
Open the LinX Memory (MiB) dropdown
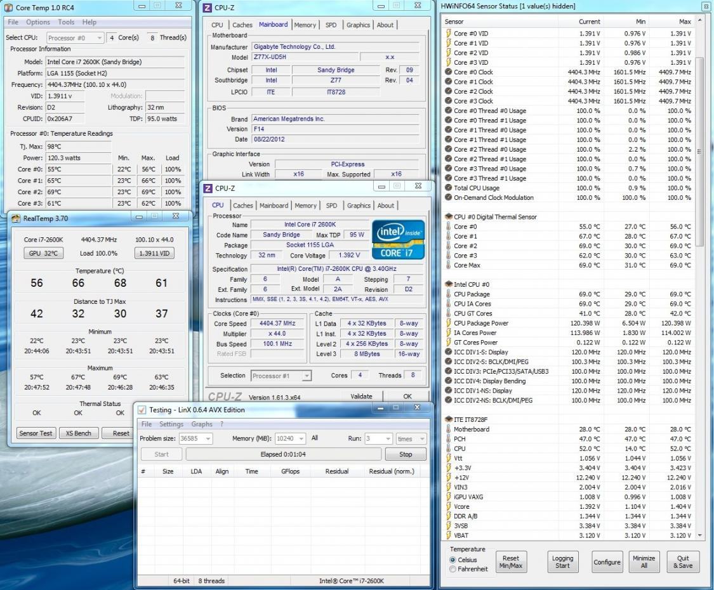coord(290,438)
